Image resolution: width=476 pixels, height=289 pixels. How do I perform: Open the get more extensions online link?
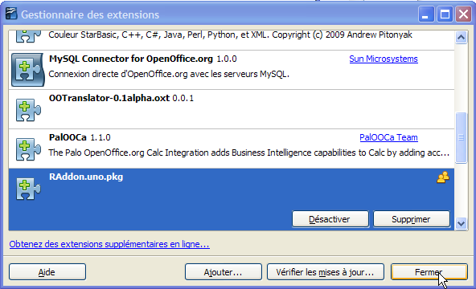[x=109, y=244]
